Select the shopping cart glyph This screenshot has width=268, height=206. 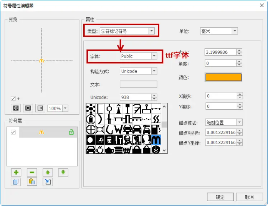point(128,150)
